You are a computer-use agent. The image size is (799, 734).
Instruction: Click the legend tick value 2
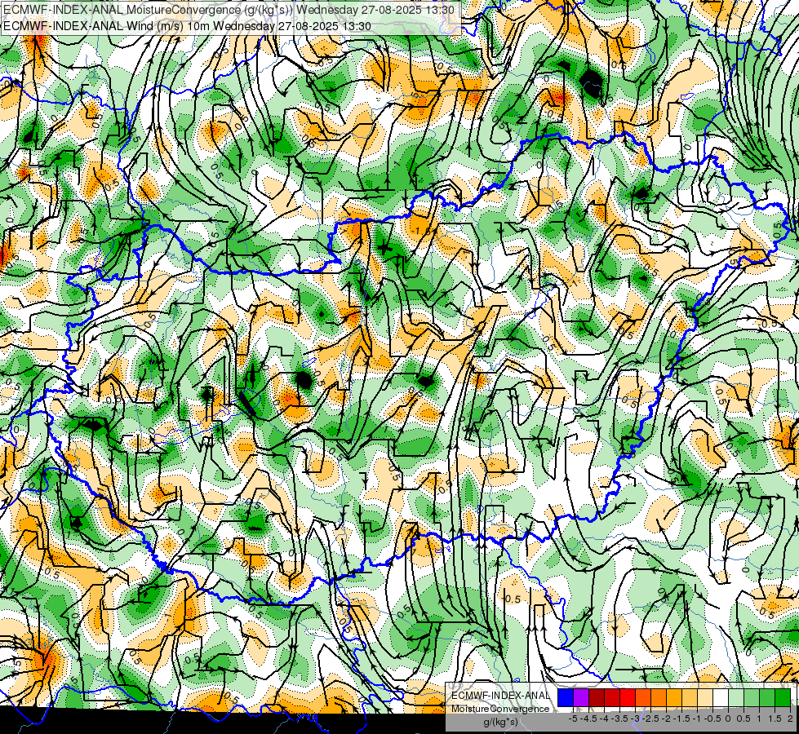coord(790,719)
